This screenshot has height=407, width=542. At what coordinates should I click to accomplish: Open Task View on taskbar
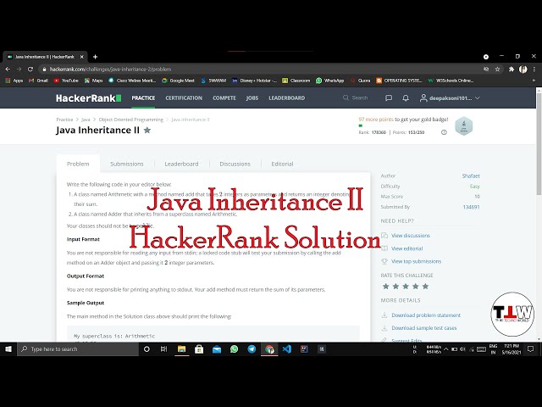click(x=163, y=349)
